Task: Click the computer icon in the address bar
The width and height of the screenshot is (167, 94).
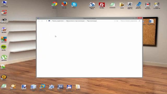Action: tap(49, 21)
